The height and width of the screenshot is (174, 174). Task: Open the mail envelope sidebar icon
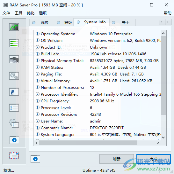pos(14,155)
